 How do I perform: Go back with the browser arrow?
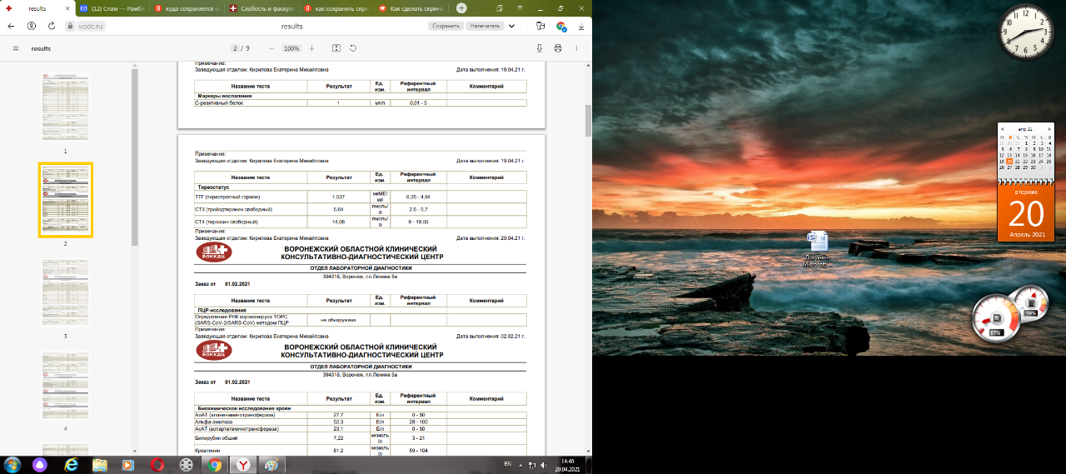(11, 26)
